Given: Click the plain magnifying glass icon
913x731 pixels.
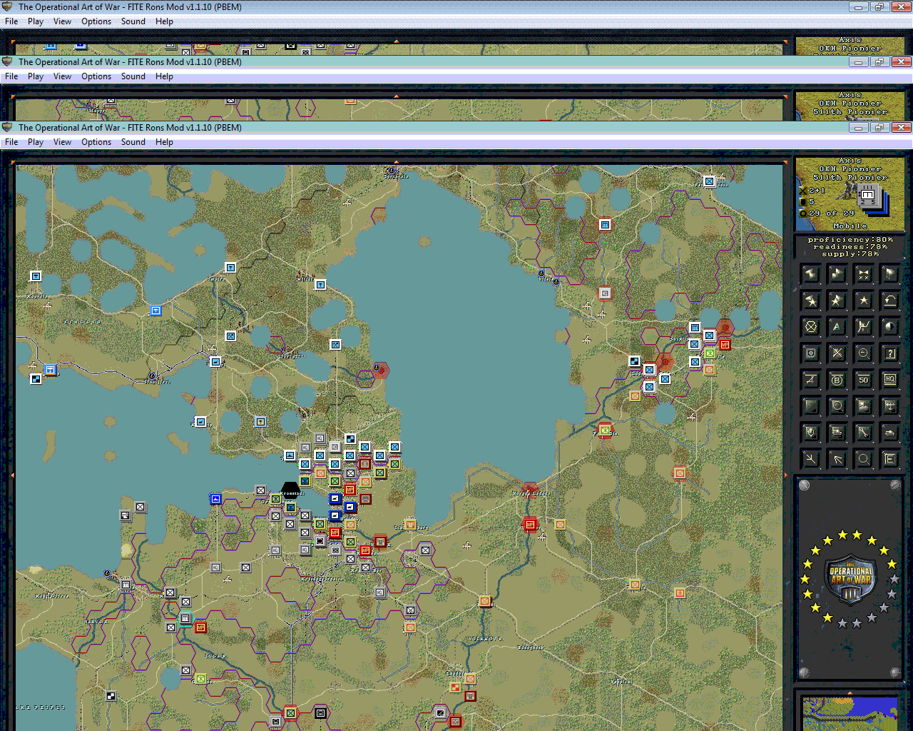Looking at the screenshot, I should coord(863,459).
